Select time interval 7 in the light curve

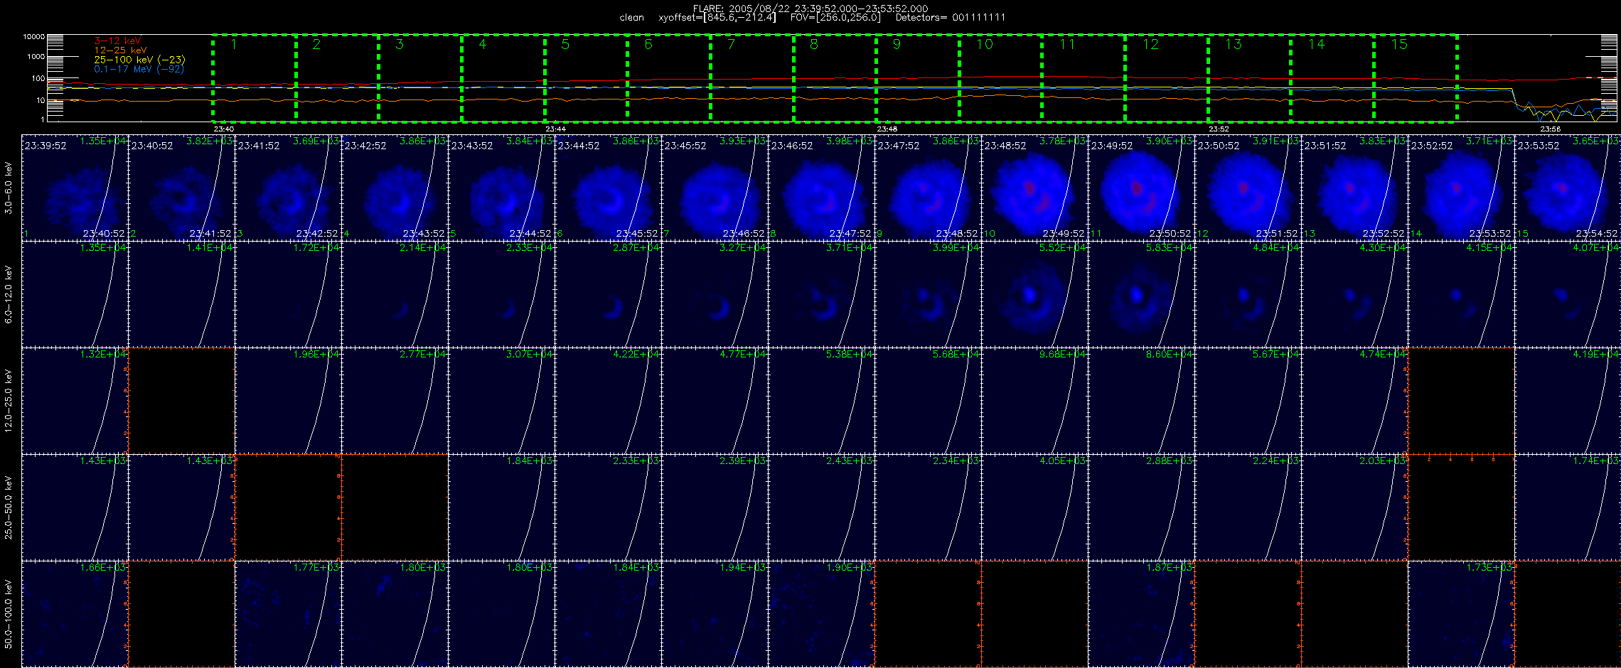(752, 77)
